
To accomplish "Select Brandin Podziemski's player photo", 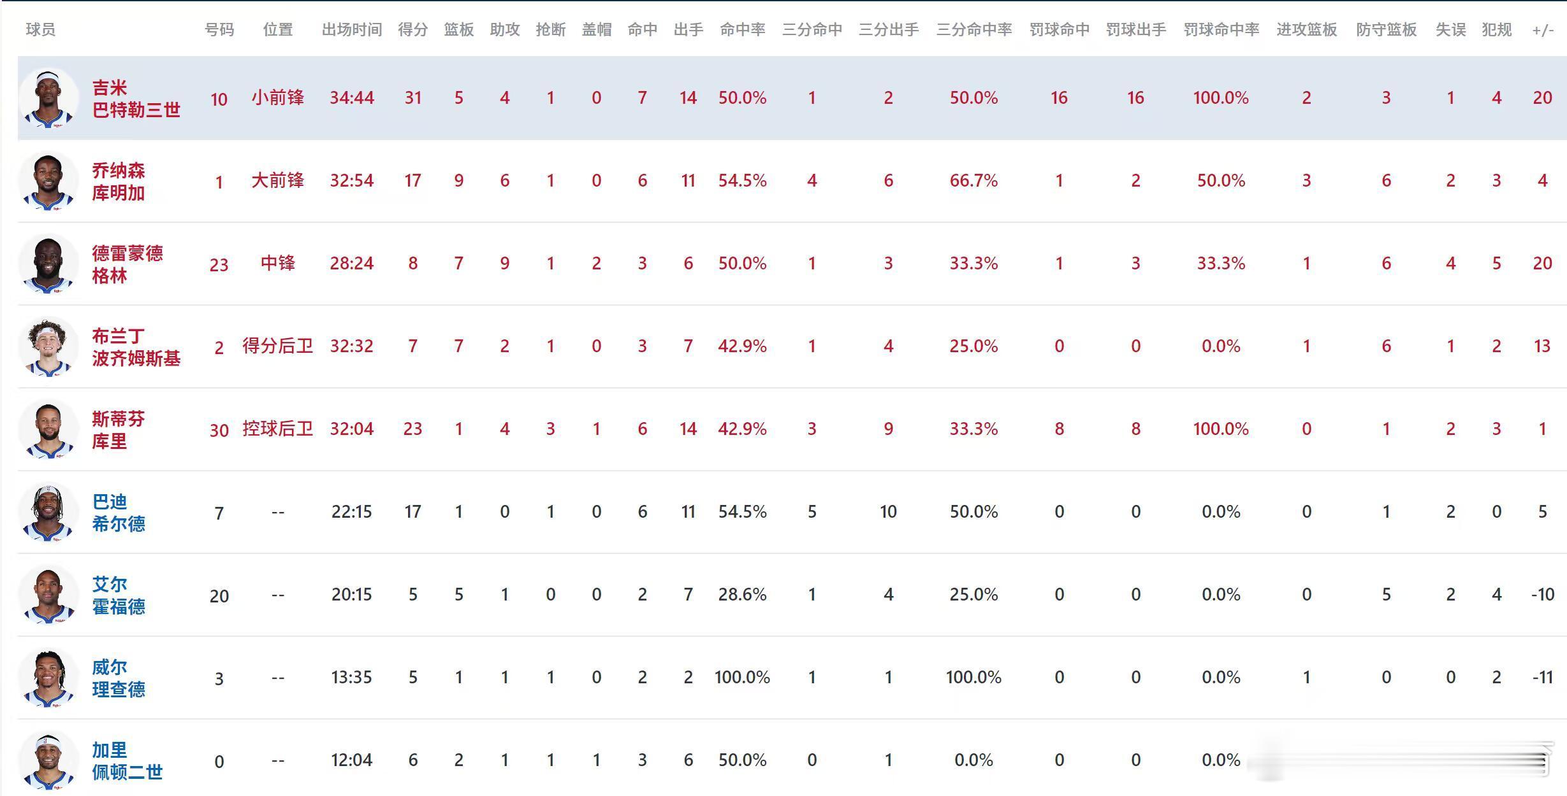I will [x=48, y=347].
